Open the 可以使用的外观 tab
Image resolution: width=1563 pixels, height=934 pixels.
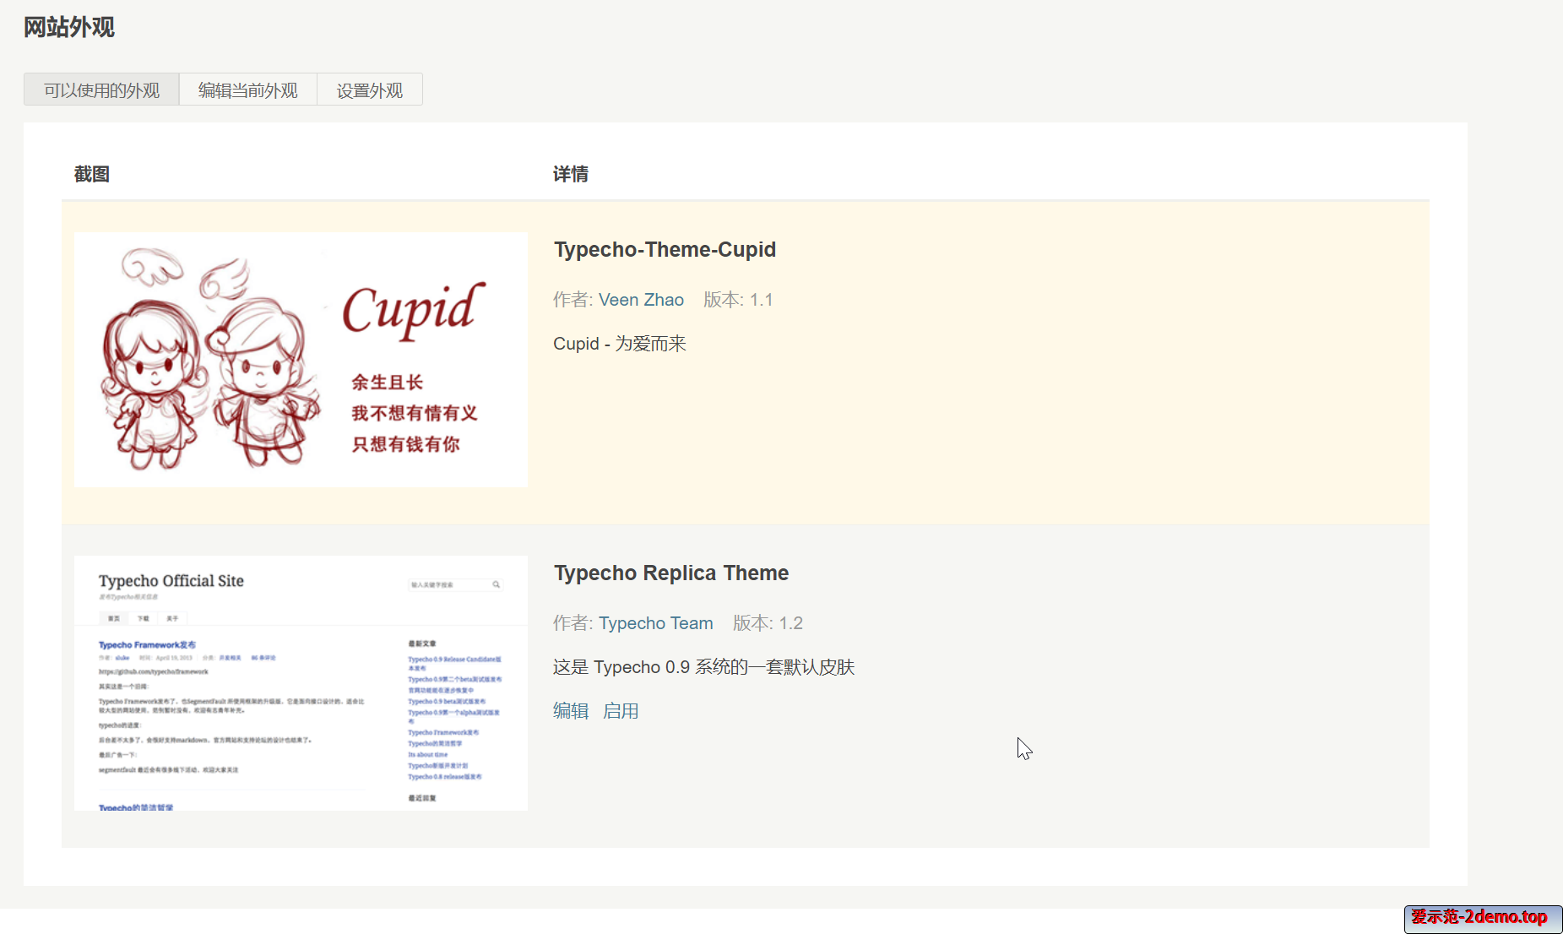[101, 90]
